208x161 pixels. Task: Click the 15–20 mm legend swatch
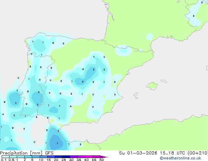pyautogui.click(x=51, y=157)
